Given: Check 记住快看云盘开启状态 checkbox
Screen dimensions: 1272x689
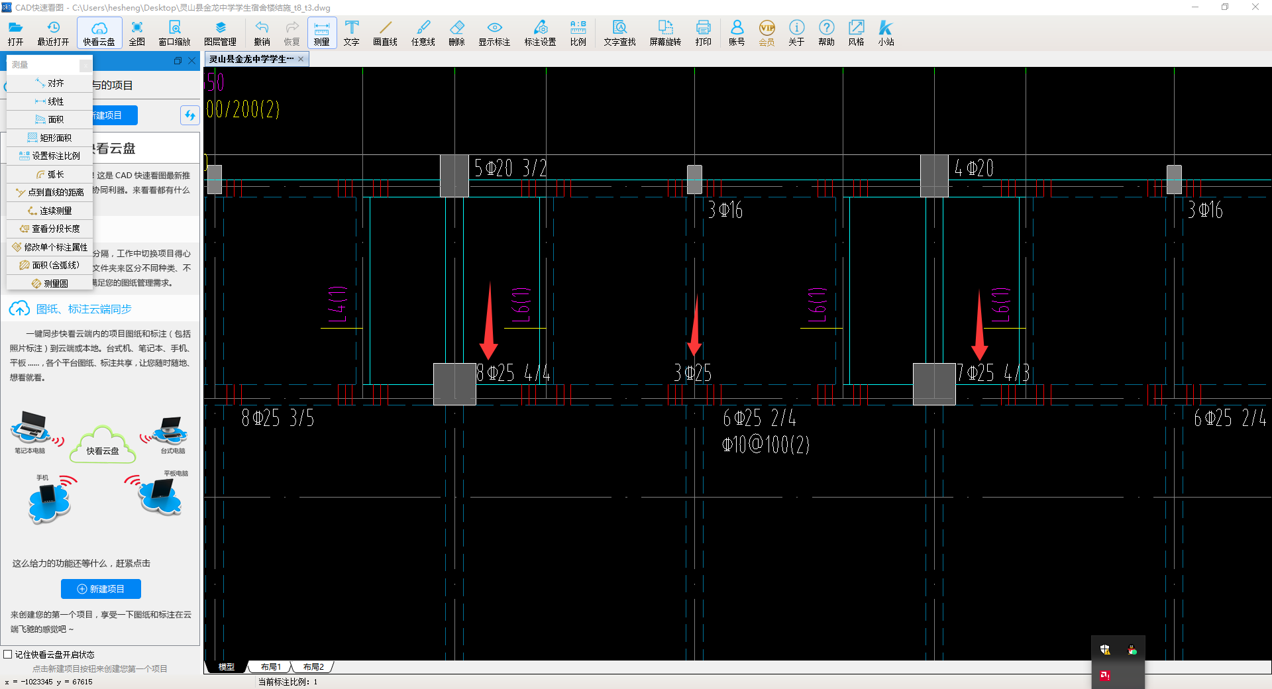Looking at the screenshot, I should point(8,655).
